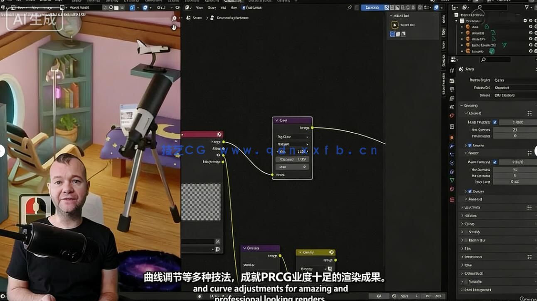
Task: Click the editor type selector icon in the compositor header
Action: tap(186, 7)
